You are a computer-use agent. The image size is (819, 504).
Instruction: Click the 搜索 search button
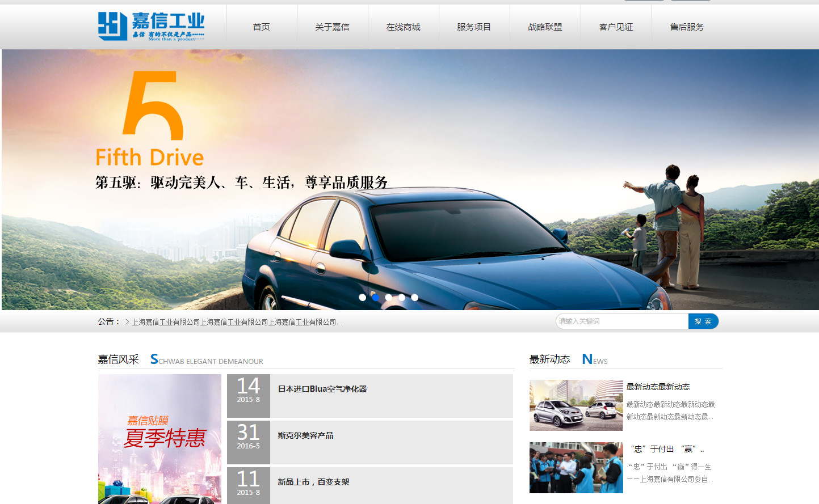pyautogui.click(x=703, y=321)
